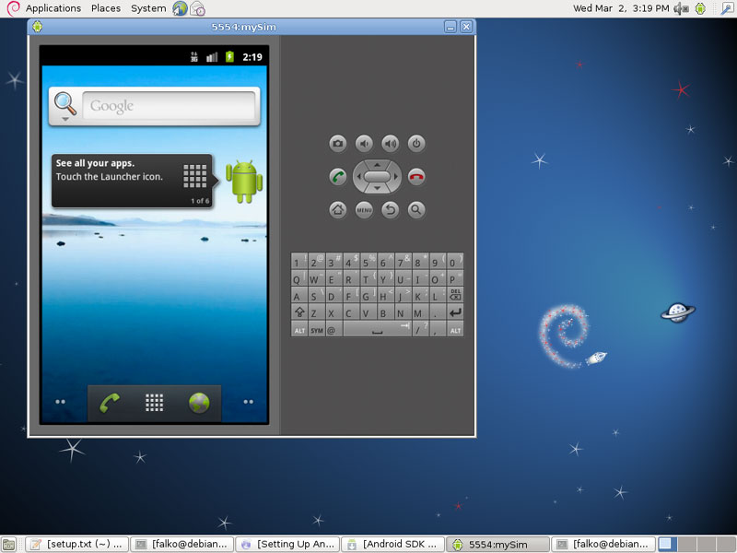Open the Browser from the dock
The image size is (737, 553).
[201, 403]
